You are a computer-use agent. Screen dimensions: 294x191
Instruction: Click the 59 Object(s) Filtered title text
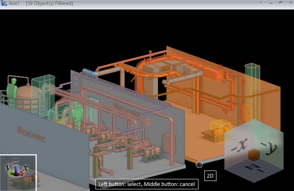coord(49,3)
